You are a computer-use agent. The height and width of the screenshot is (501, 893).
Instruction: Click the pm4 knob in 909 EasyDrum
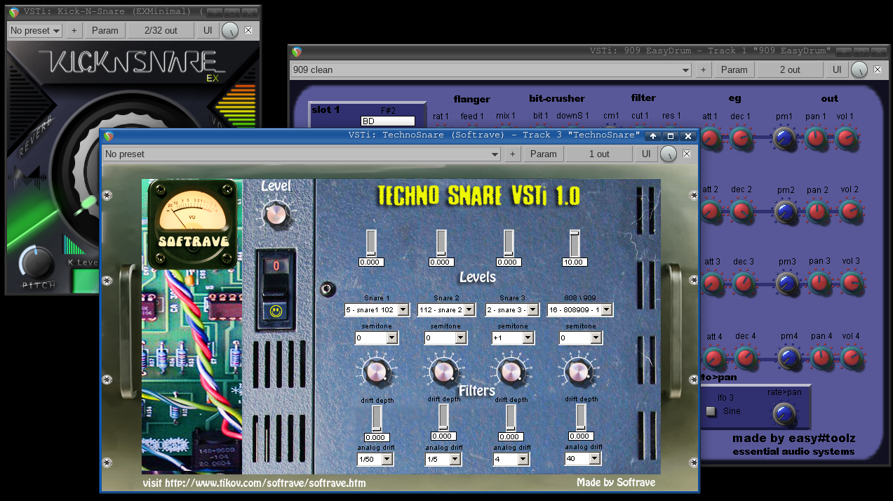coord(788,359)
